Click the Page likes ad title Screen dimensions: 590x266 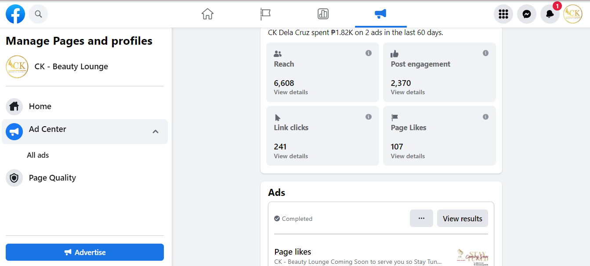(293, 252)
